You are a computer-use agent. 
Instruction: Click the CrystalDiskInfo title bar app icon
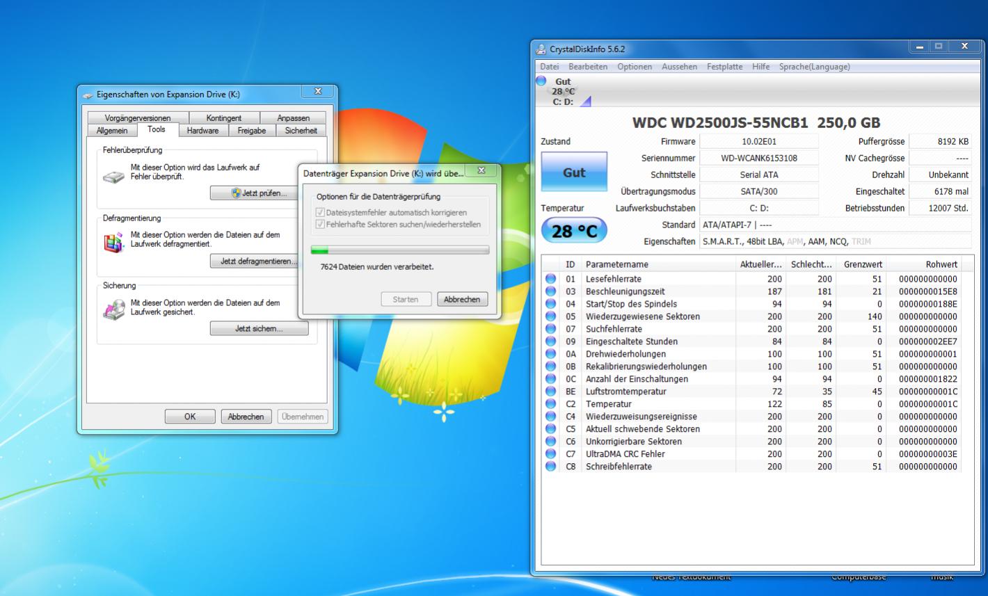coord(541,49)
